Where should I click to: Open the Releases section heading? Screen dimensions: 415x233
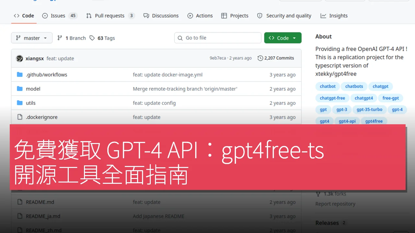tap(327, 223)
